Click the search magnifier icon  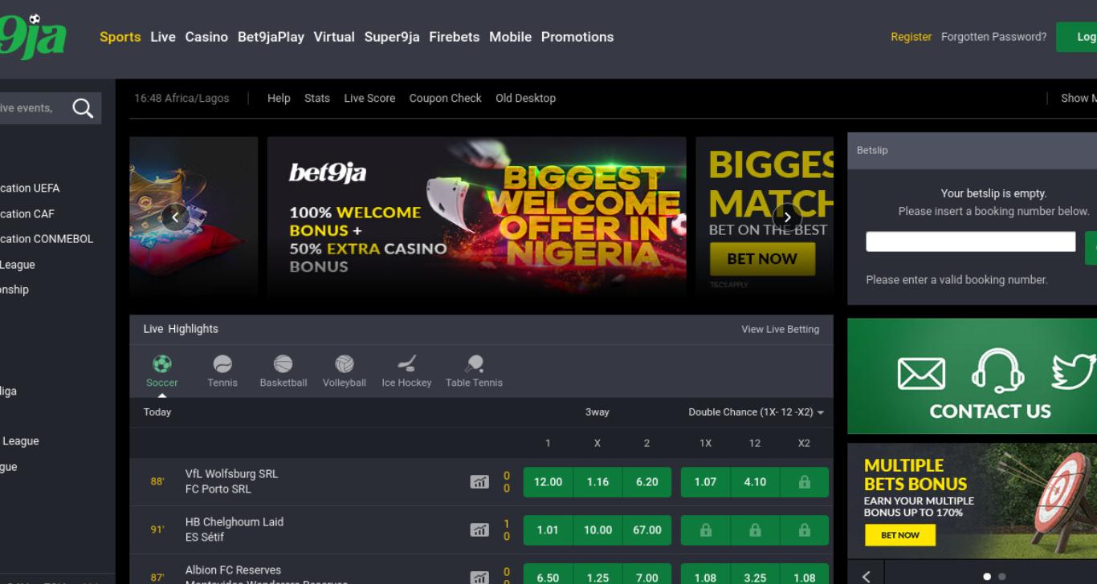coord(83,108)
